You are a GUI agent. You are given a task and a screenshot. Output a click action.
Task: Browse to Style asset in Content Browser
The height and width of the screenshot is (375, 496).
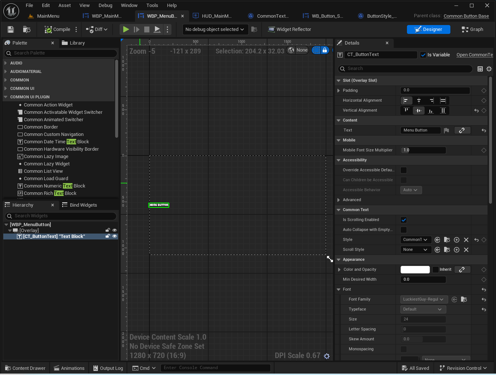coord(447,240)
